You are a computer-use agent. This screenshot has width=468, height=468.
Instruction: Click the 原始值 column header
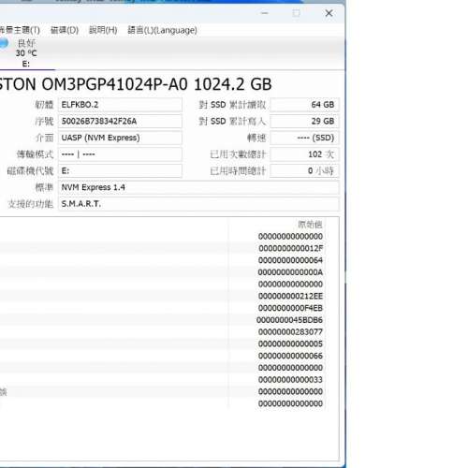coord(310,225)
